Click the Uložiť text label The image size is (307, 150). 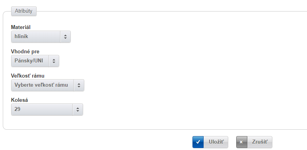pos(216,142)
